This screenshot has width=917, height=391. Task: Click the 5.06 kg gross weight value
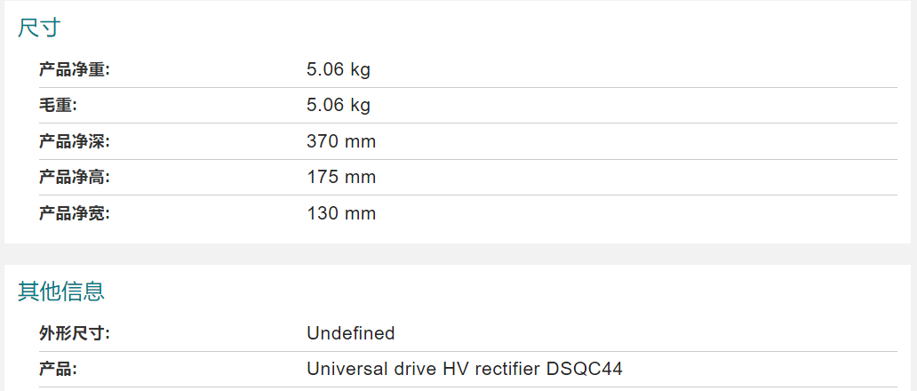(339, 106)
